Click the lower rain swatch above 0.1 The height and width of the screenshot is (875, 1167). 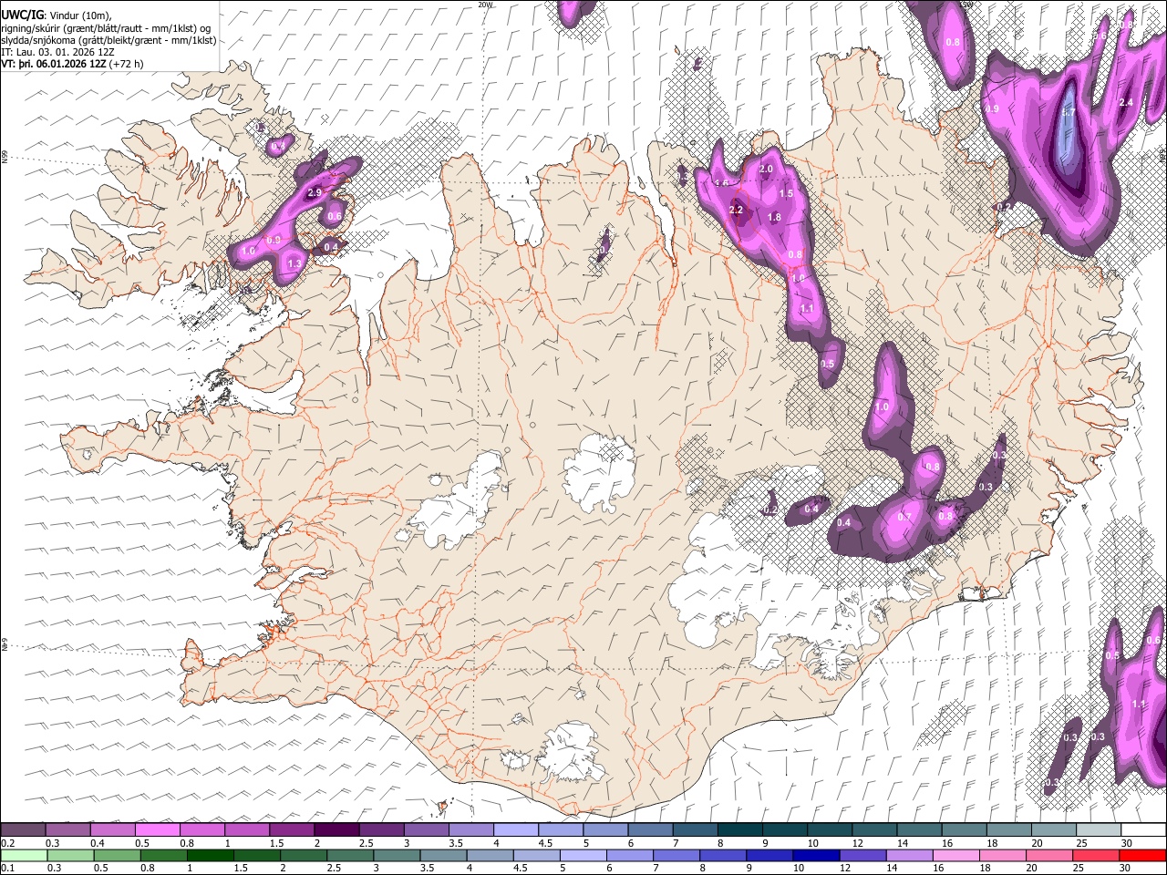[23, 855]
